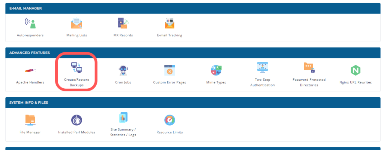
Task: Click the Custom Error Pages icon
Action: [169, 70]
